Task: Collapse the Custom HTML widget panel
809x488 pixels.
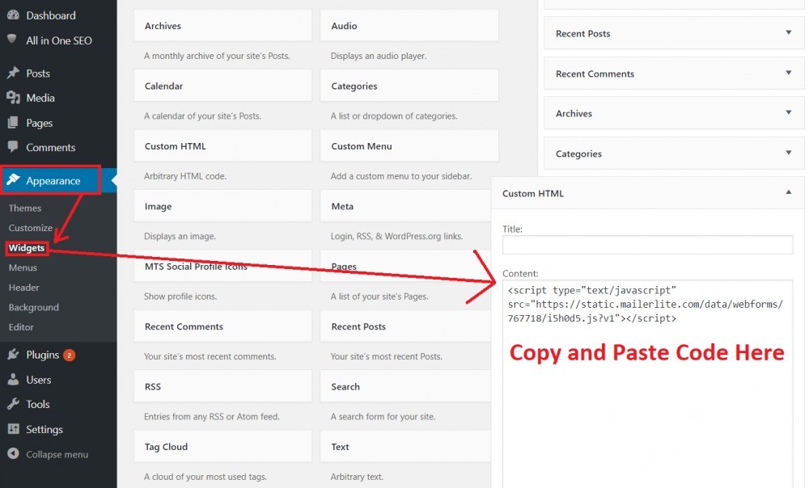Action: 788,192
